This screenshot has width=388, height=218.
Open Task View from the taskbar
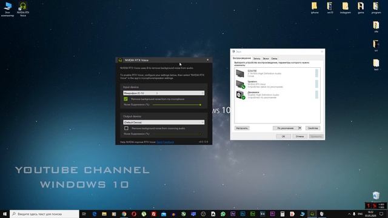pyautogui.click(x=84, y=214)
